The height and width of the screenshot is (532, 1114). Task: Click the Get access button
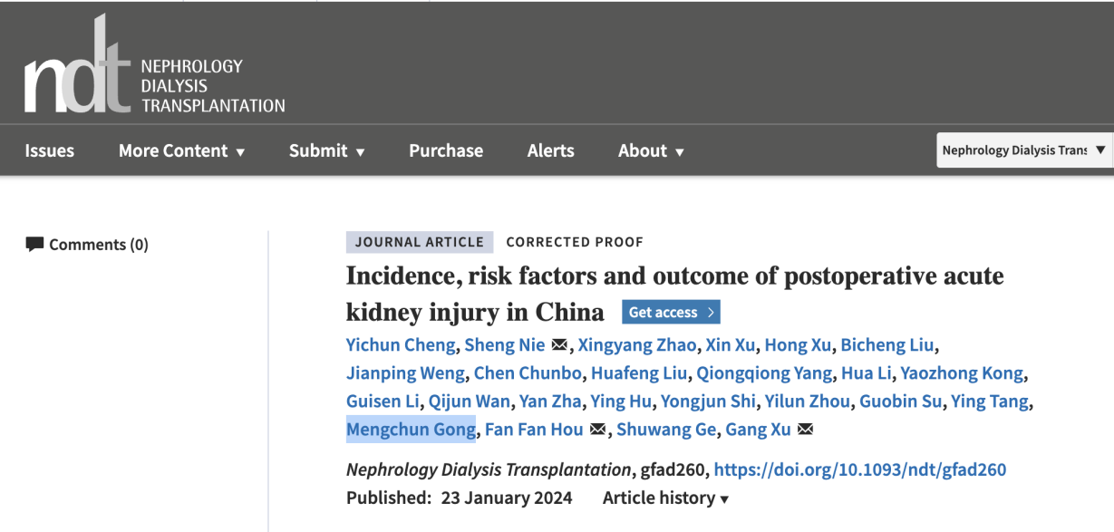pos(671,312)
